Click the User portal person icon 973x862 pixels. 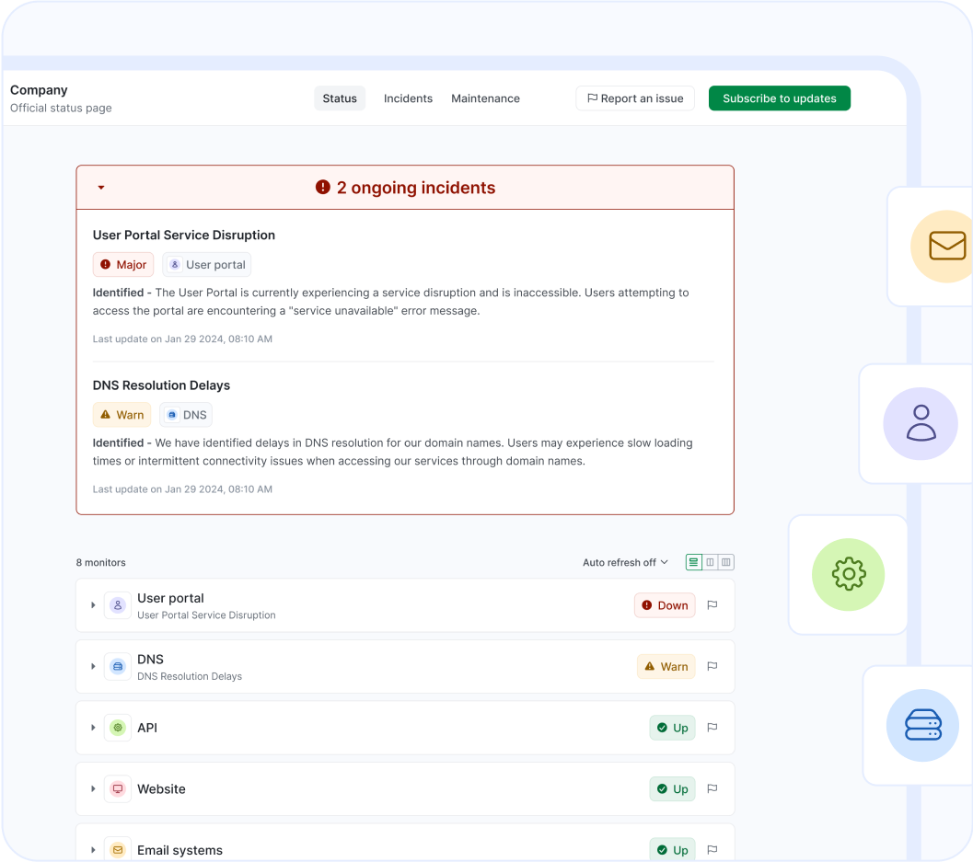pos(117,604)
